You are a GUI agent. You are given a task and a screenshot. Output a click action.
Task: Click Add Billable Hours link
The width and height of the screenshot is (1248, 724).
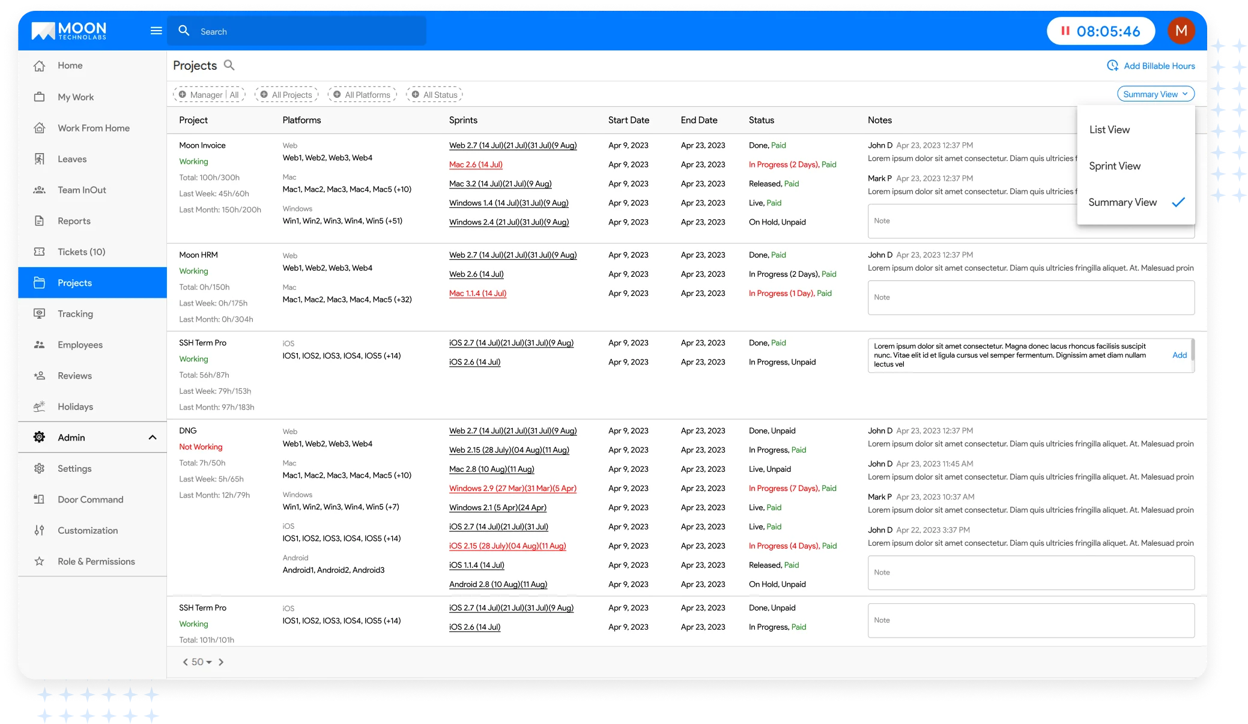pos(1159,66)
